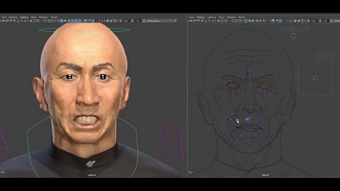The width and height of the screenshot is (340, 191).
Task: Enable smooth shade all in left viewport toolbar
Action: pos(62,21)
